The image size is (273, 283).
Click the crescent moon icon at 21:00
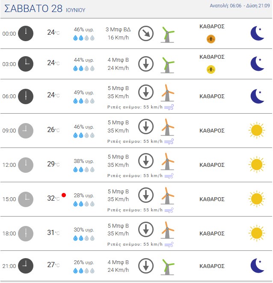257,265
